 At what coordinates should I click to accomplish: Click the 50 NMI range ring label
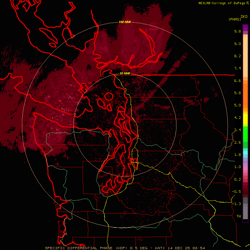click(125, 74)
